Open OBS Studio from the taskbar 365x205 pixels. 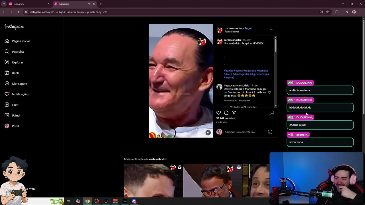pyautogui.click(x=97, y=201)
